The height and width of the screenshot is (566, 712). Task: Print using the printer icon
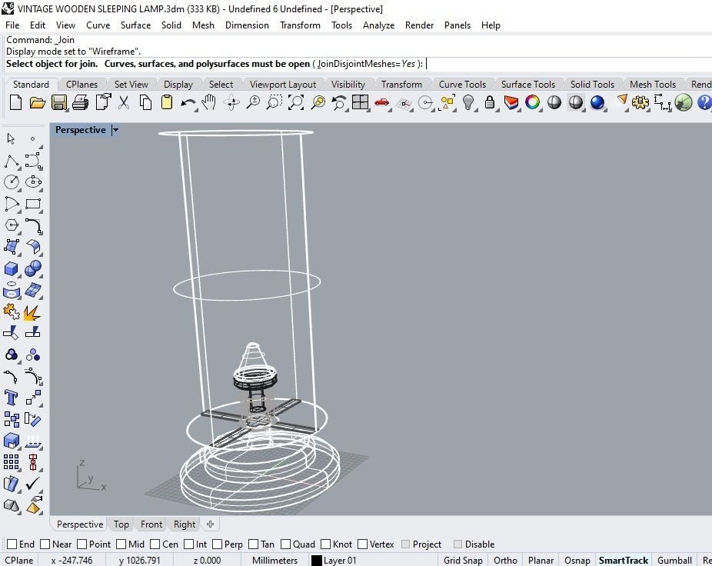(x=81, y=102)
